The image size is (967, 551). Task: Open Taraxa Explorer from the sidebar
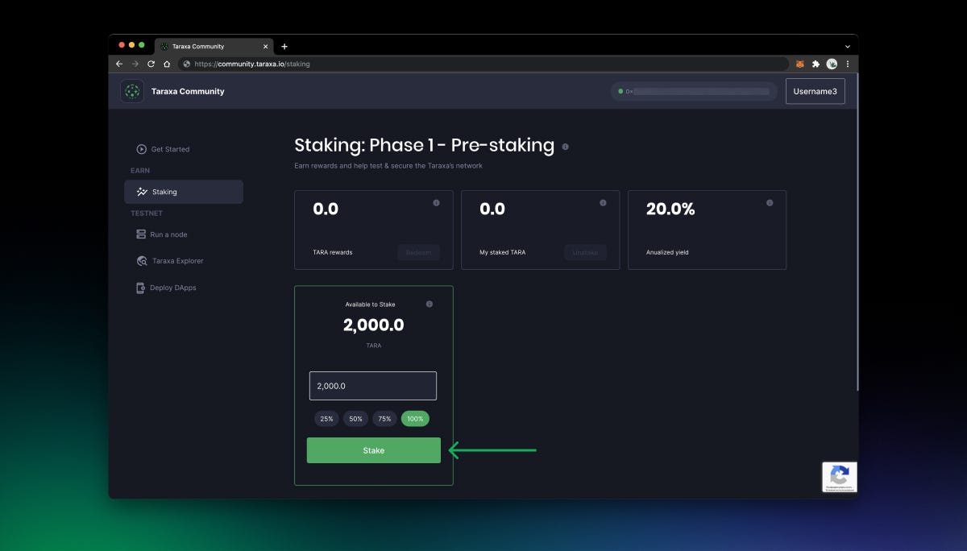(x=170, y=261)
